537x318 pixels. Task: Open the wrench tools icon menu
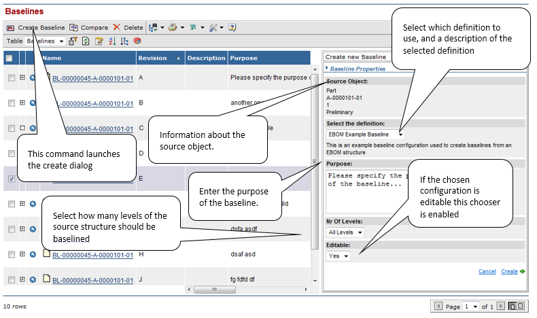click(213, 28)
